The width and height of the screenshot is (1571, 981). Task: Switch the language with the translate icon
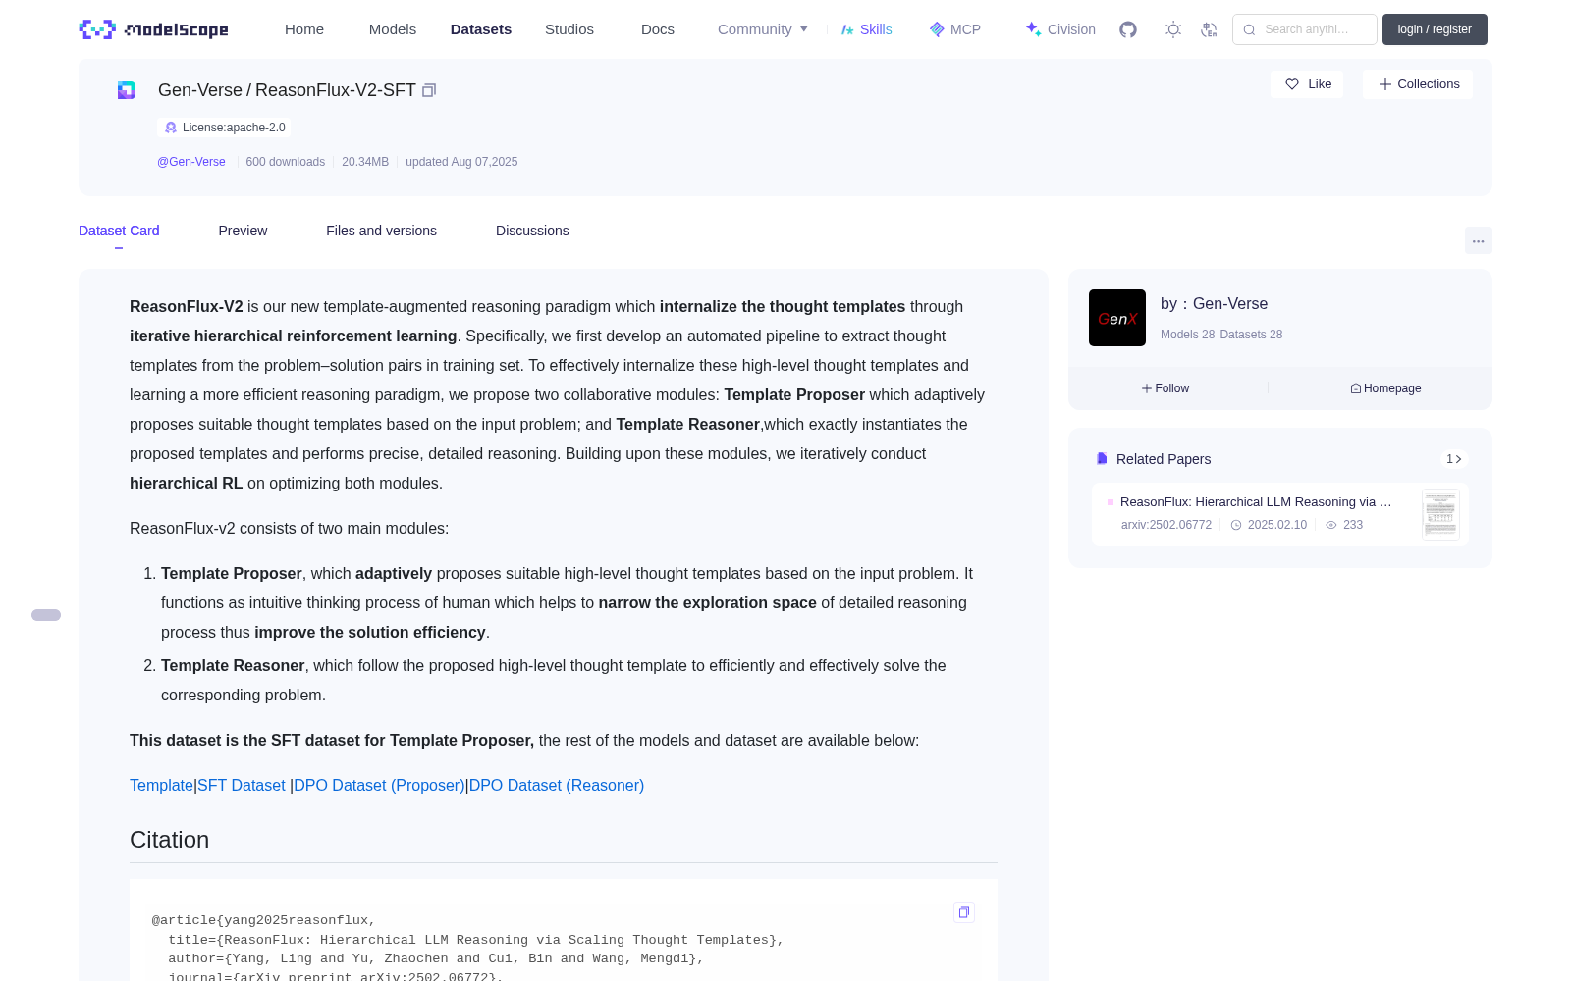(x=1210, y=29)
